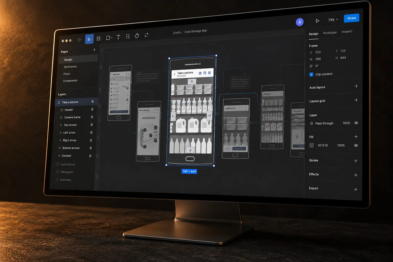Add an Export setting with the plus icon
Viewport: 393px width, 262px height.
(356, 189)
